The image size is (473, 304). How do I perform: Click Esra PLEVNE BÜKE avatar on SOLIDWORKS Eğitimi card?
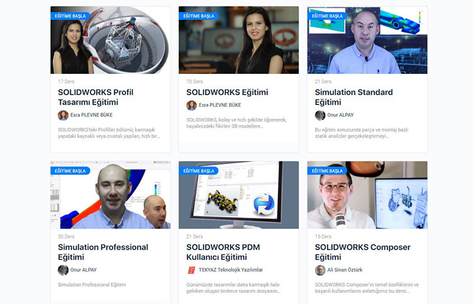(192, 105)
